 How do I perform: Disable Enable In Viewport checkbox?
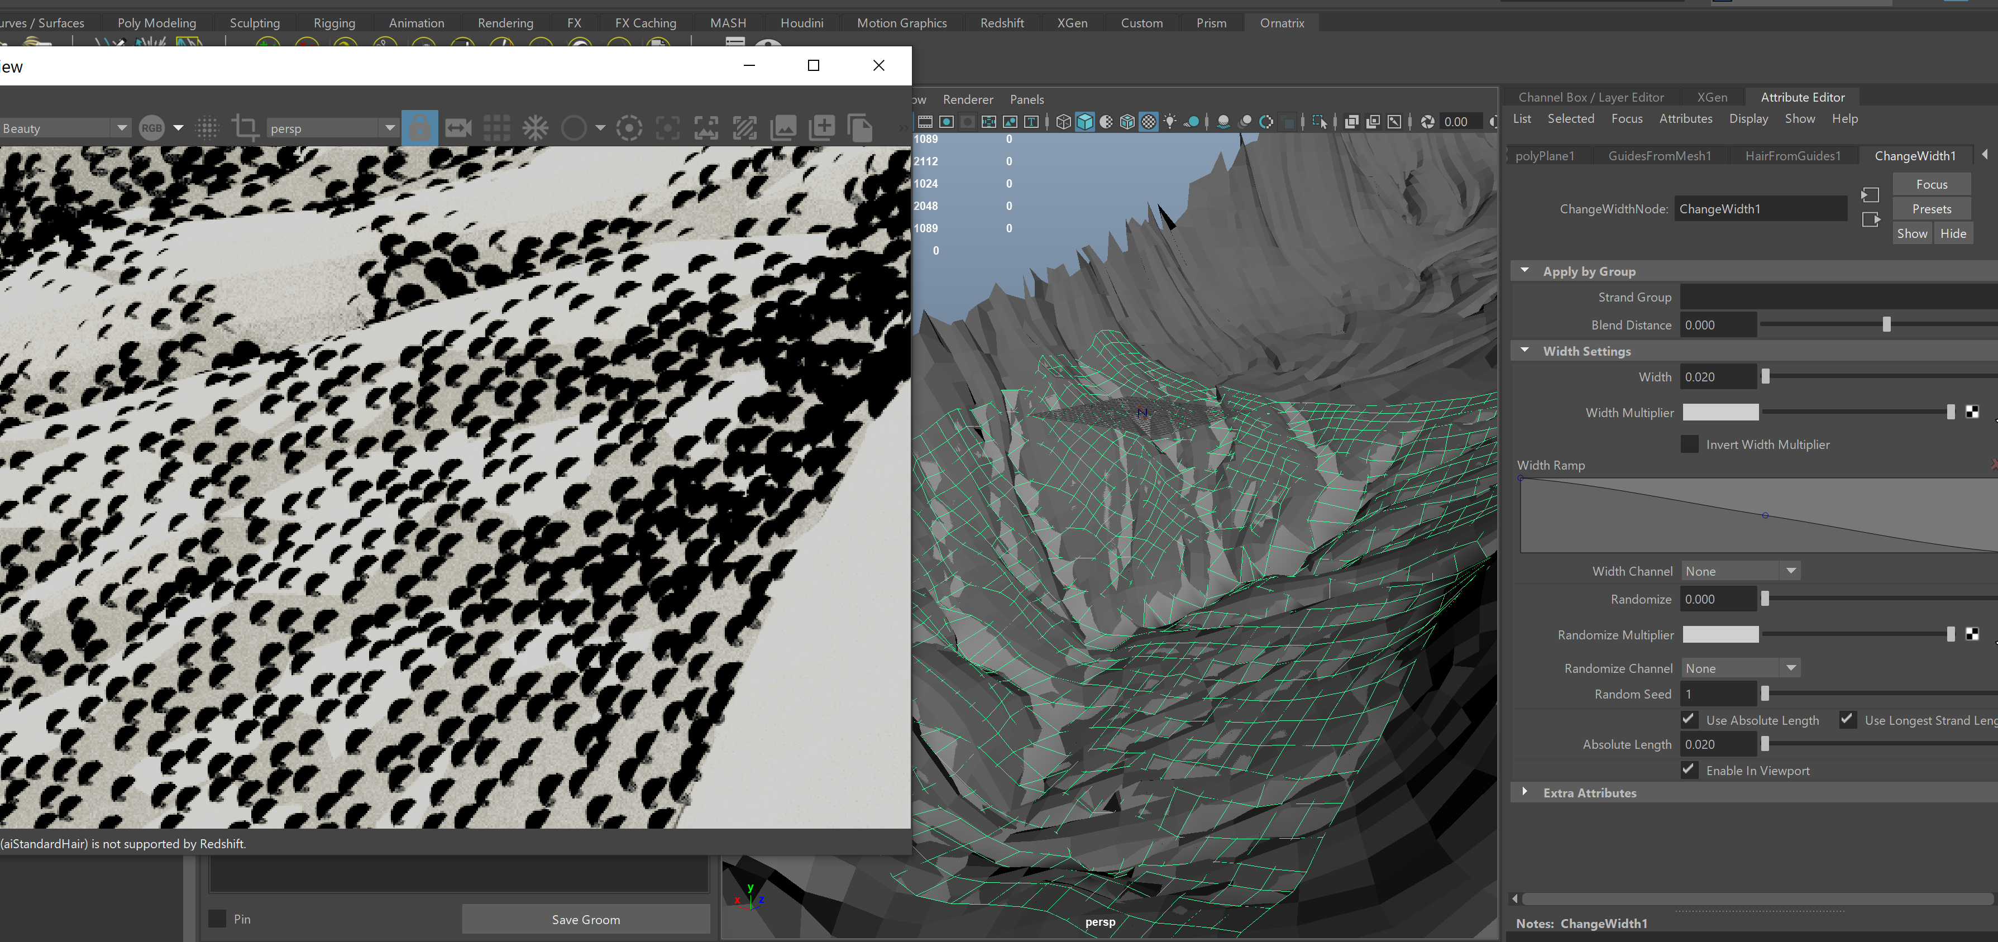[x=1689, y=770]
